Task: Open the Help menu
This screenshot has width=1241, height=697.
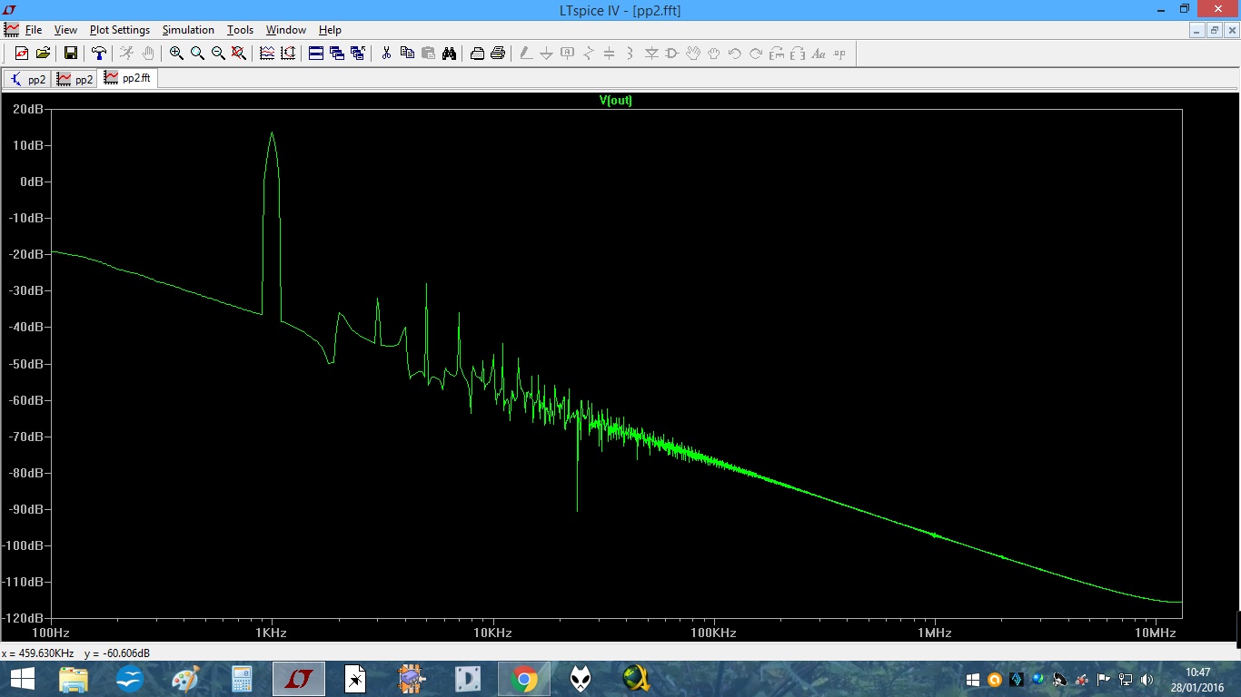Action: [330, 30]
